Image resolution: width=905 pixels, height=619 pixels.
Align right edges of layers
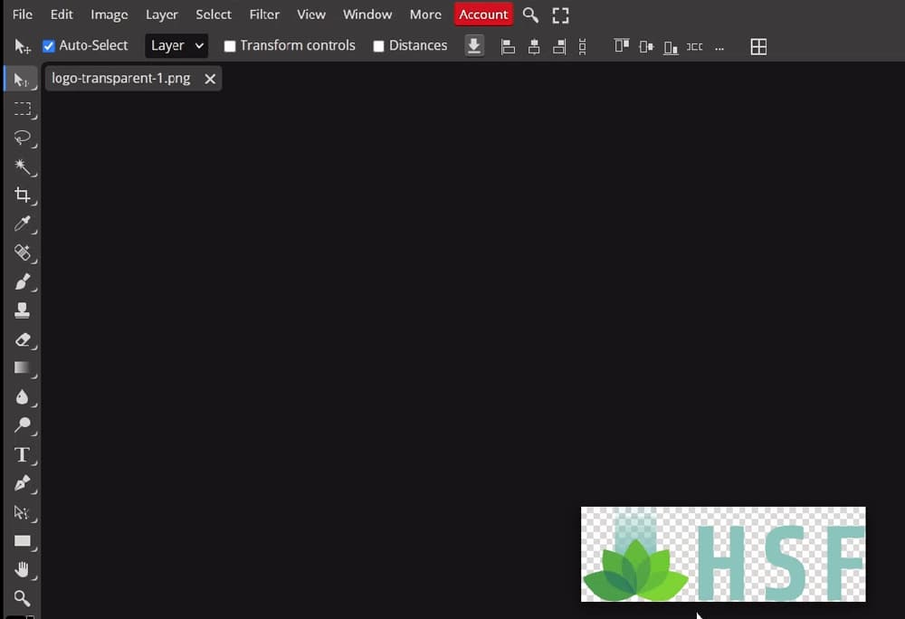pos(558,46)
